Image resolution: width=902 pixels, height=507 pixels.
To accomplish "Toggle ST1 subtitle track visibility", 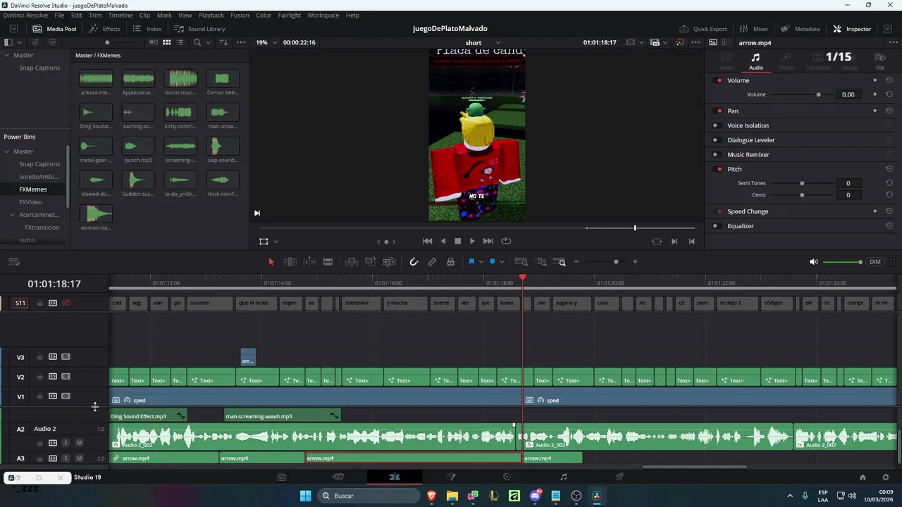I will 66,303.
